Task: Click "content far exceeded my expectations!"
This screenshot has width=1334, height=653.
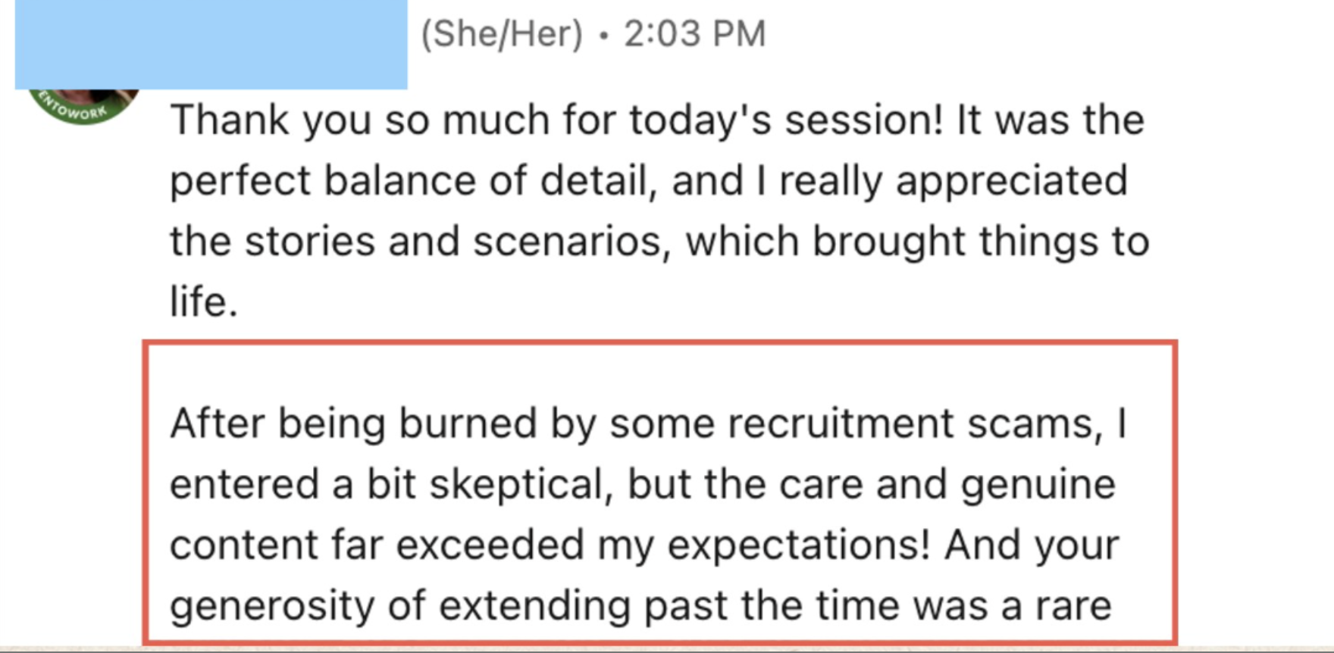Action: pyautogui.click(x=550, y=545)
